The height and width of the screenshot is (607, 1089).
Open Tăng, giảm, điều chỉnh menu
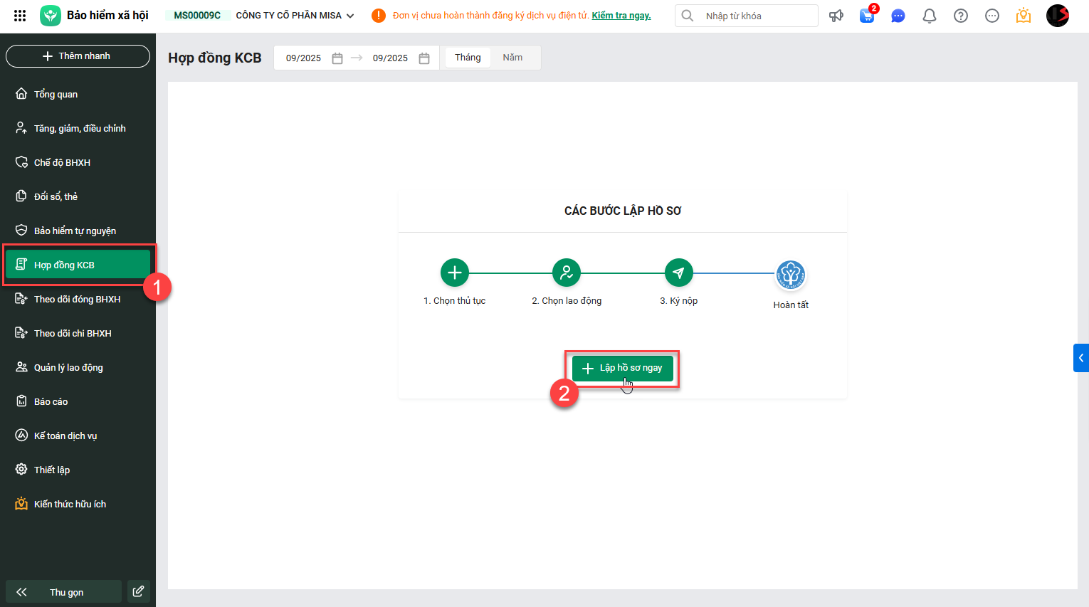tap(78, 128)
